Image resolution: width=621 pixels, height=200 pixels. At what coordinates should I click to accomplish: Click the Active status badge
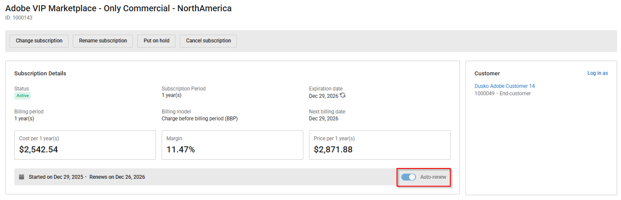pos(23,96)
